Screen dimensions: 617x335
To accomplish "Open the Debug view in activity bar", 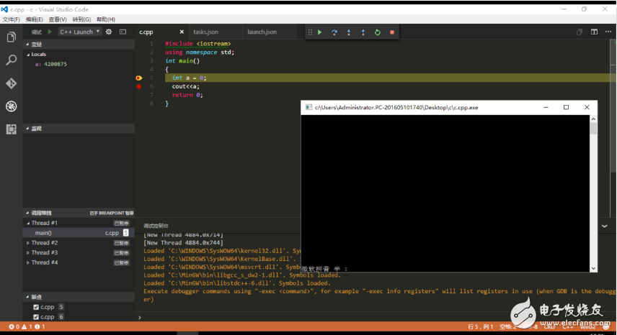I will [11, 106].
